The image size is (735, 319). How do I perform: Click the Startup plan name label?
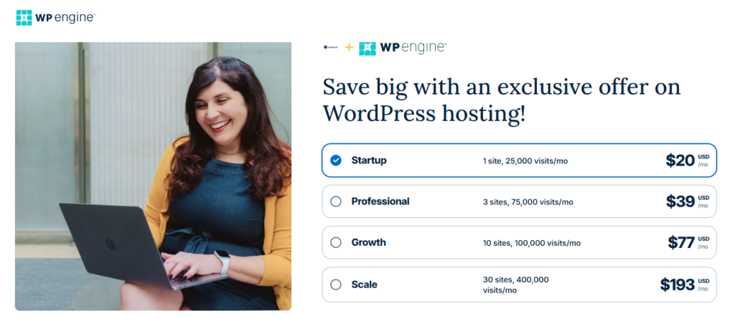click(x=369, y=161)
